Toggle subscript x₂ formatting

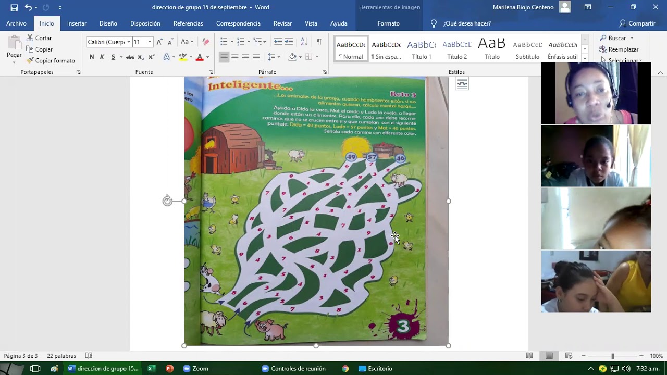pyautogui.click(x=141, y=57)
